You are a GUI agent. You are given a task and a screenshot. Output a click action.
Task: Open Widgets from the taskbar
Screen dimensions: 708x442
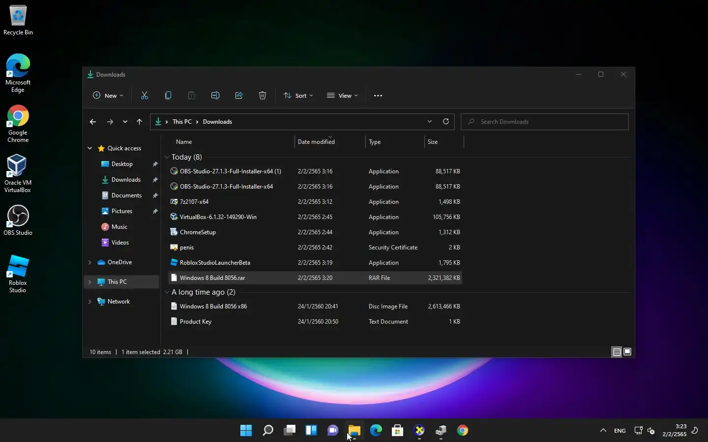click(311, 431)
